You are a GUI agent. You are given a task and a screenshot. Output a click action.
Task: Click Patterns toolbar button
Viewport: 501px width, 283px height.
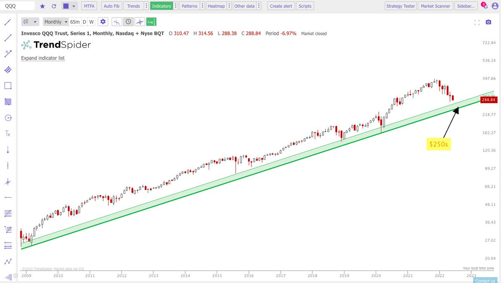(x=190, y=6)
